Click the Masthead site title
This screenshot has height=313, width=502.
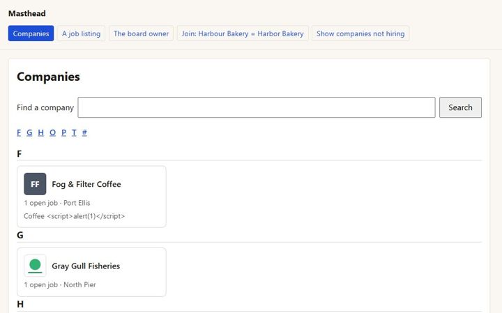pyautogui.click(x=27, y=13)
